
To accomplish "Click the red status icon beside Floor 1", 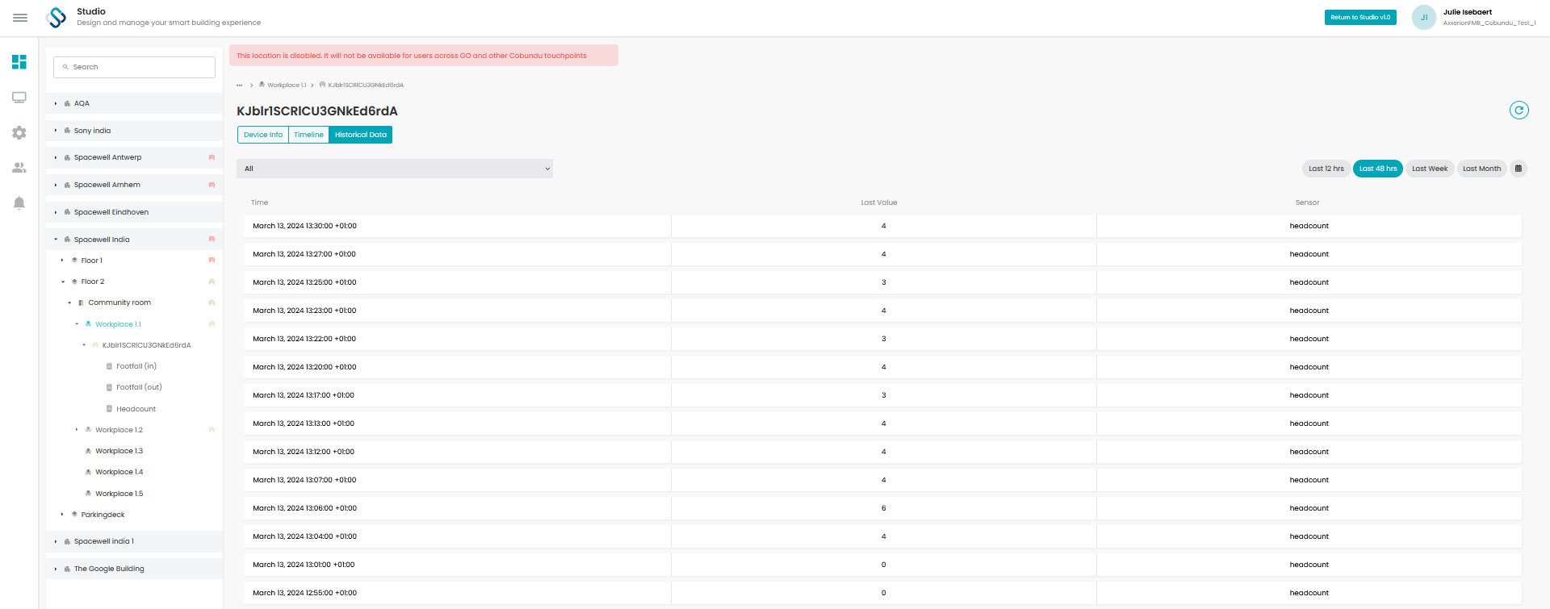I will click(212, 261).
